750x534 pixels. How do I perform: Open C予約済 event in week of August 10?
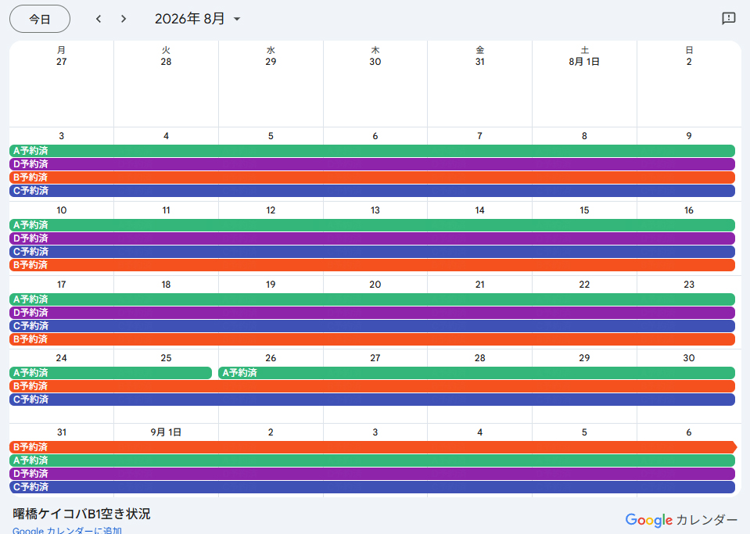372,252
